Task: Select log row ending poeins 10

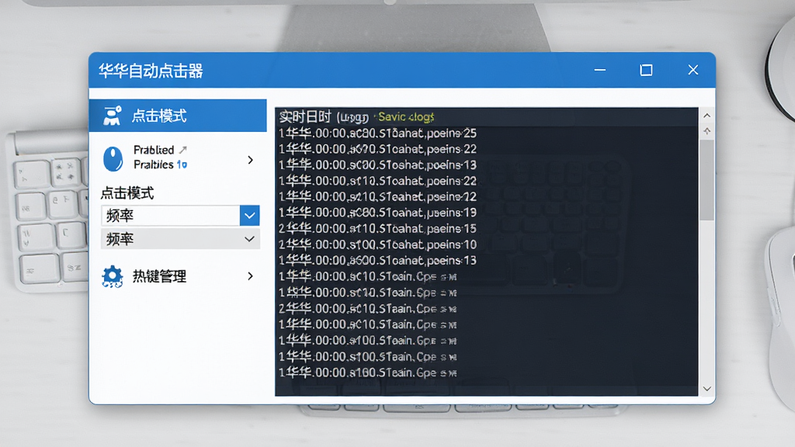Action: coord(378,244)
